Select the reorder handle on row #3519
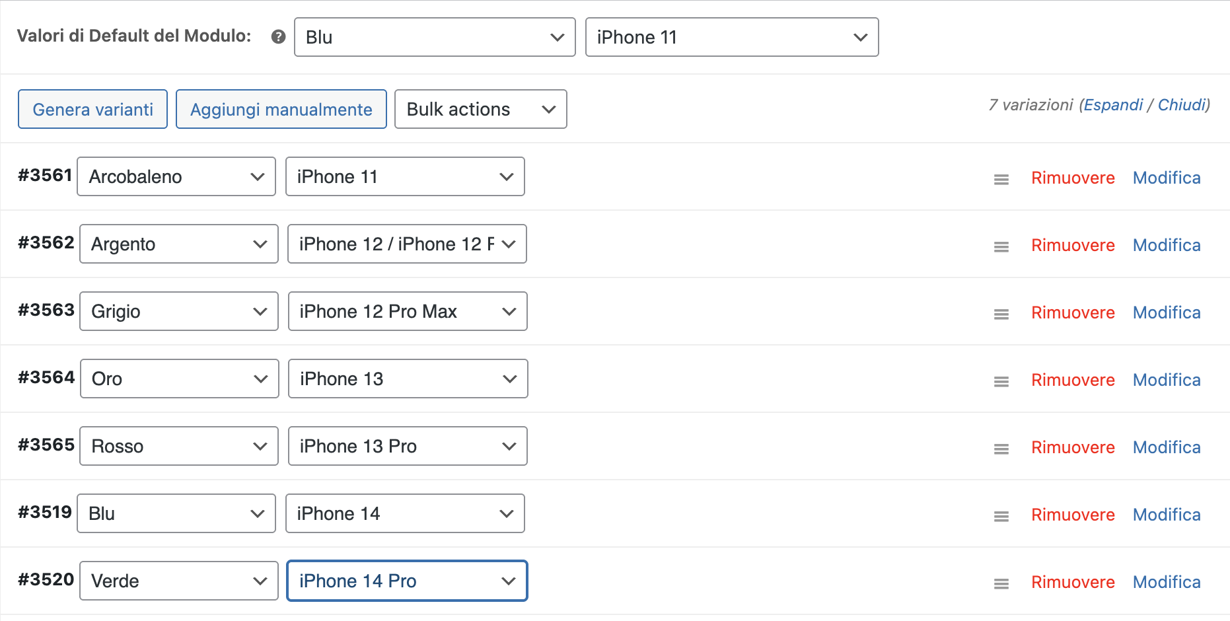1230x621 pixels. click(1001, 516)
